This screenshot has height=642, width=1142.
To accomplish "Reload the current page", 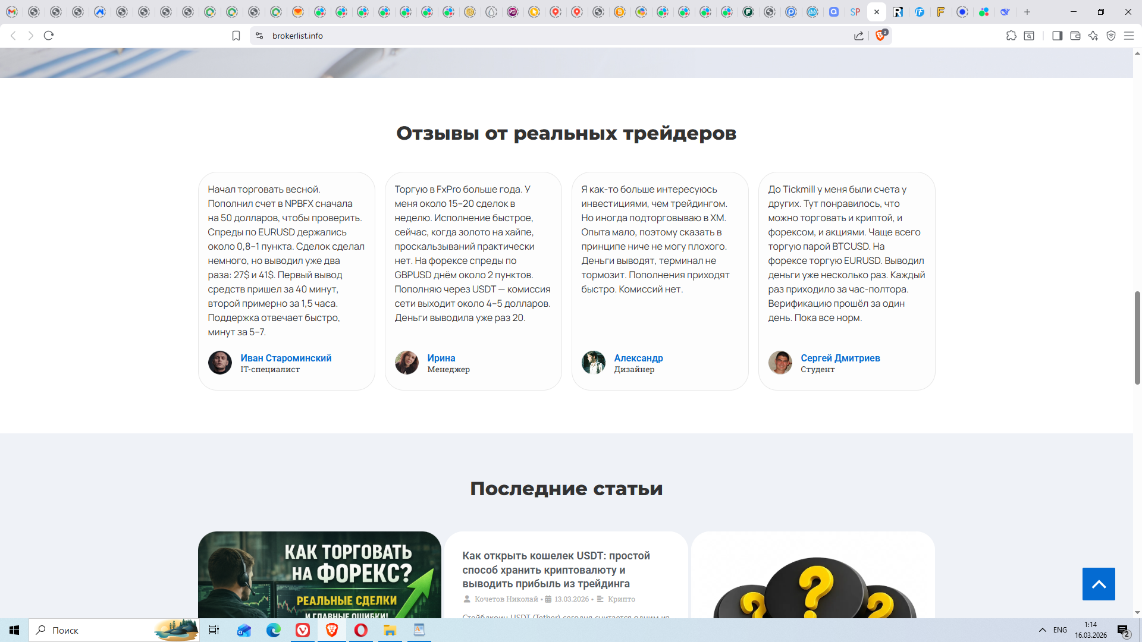I will click(49, 36).
